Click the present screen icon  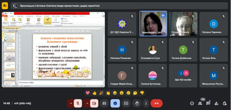point(126,103)
